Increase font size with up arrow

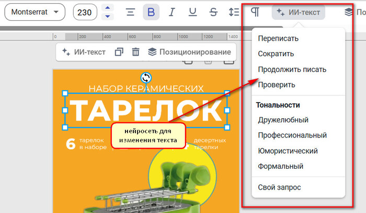pos(108,8)
